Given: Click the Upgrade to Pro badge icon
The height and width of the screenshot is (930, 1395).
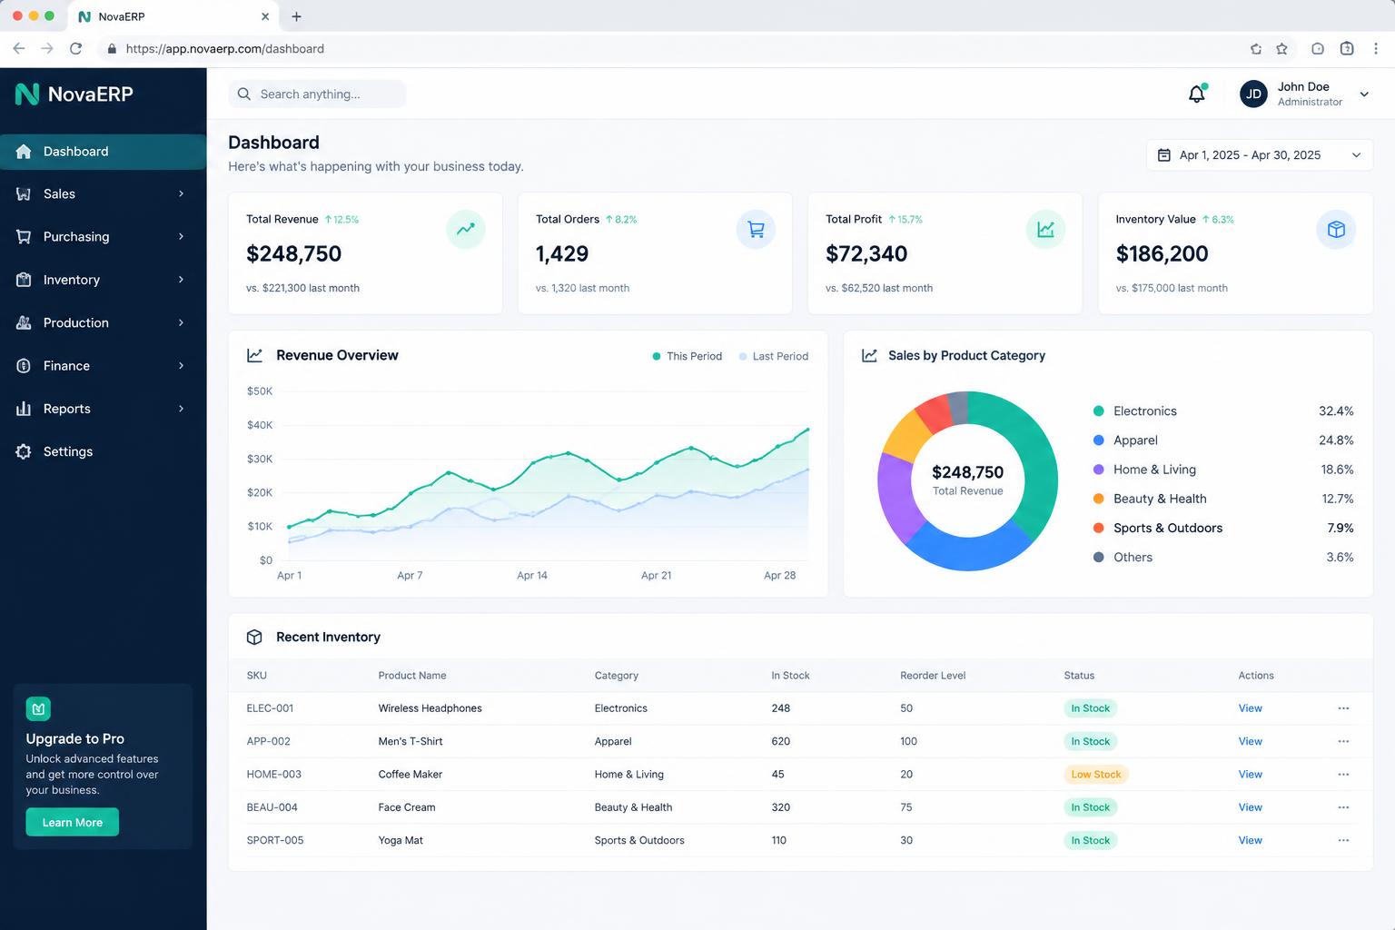Looking at the screenshot, I should (x=38, y=708).
